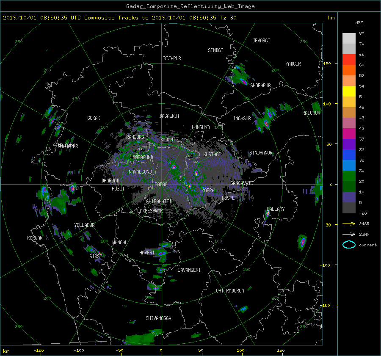Click the white 23MN arrow legend icon

coord(349,234)
